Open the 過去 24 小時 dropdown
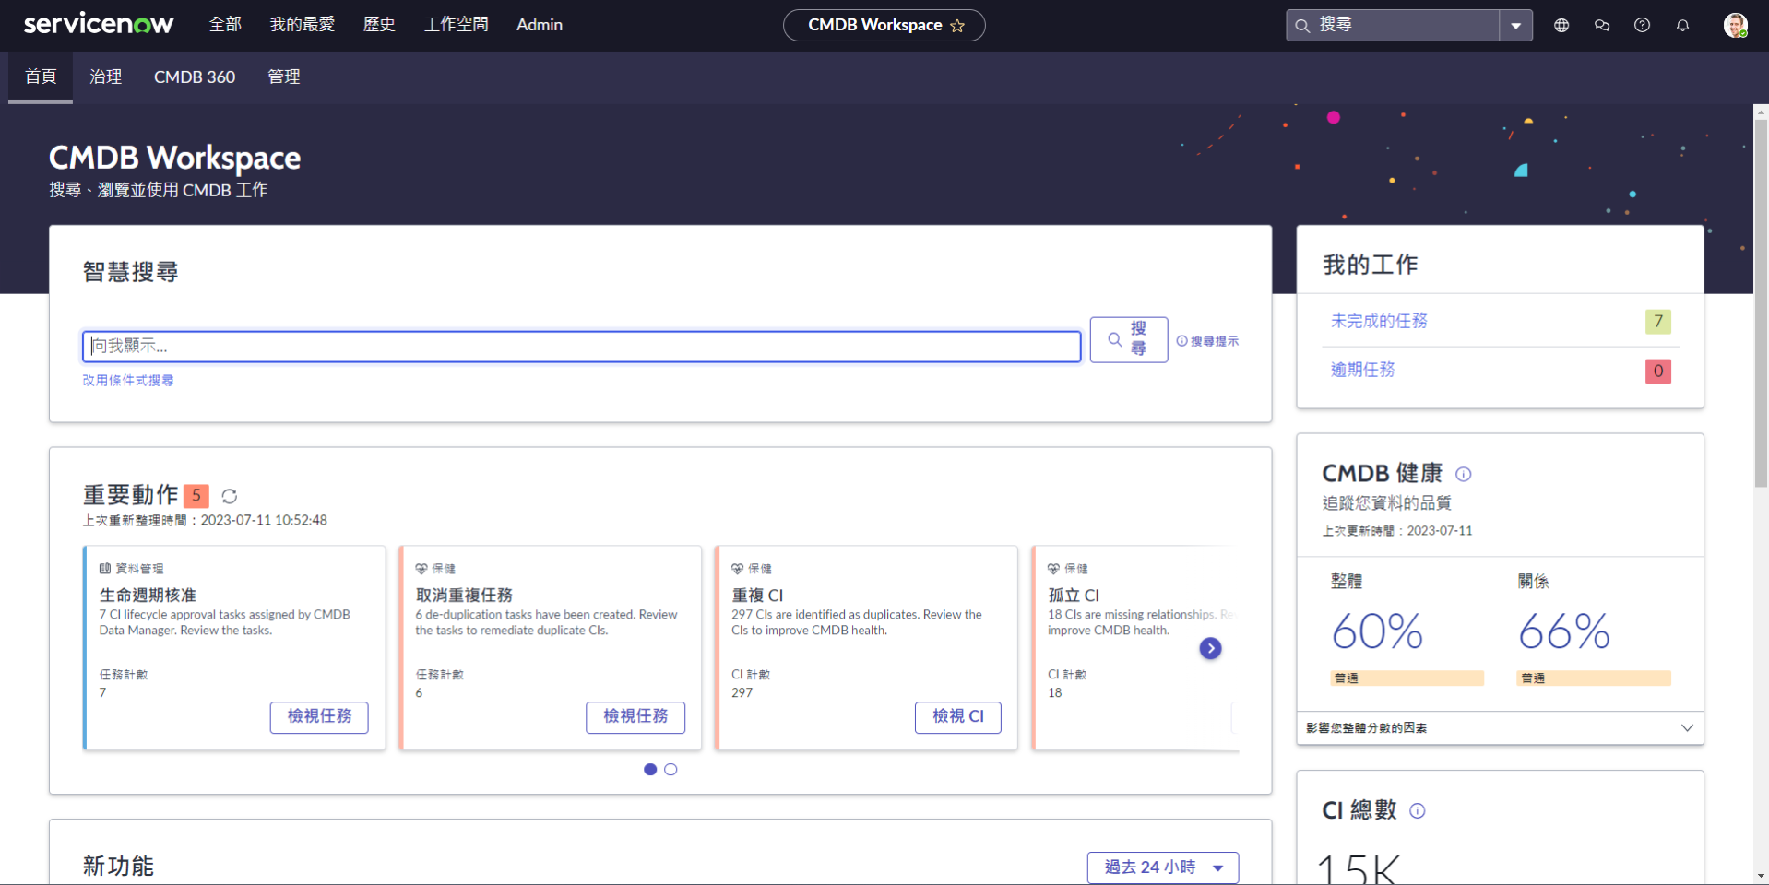 coord(1163,867)
